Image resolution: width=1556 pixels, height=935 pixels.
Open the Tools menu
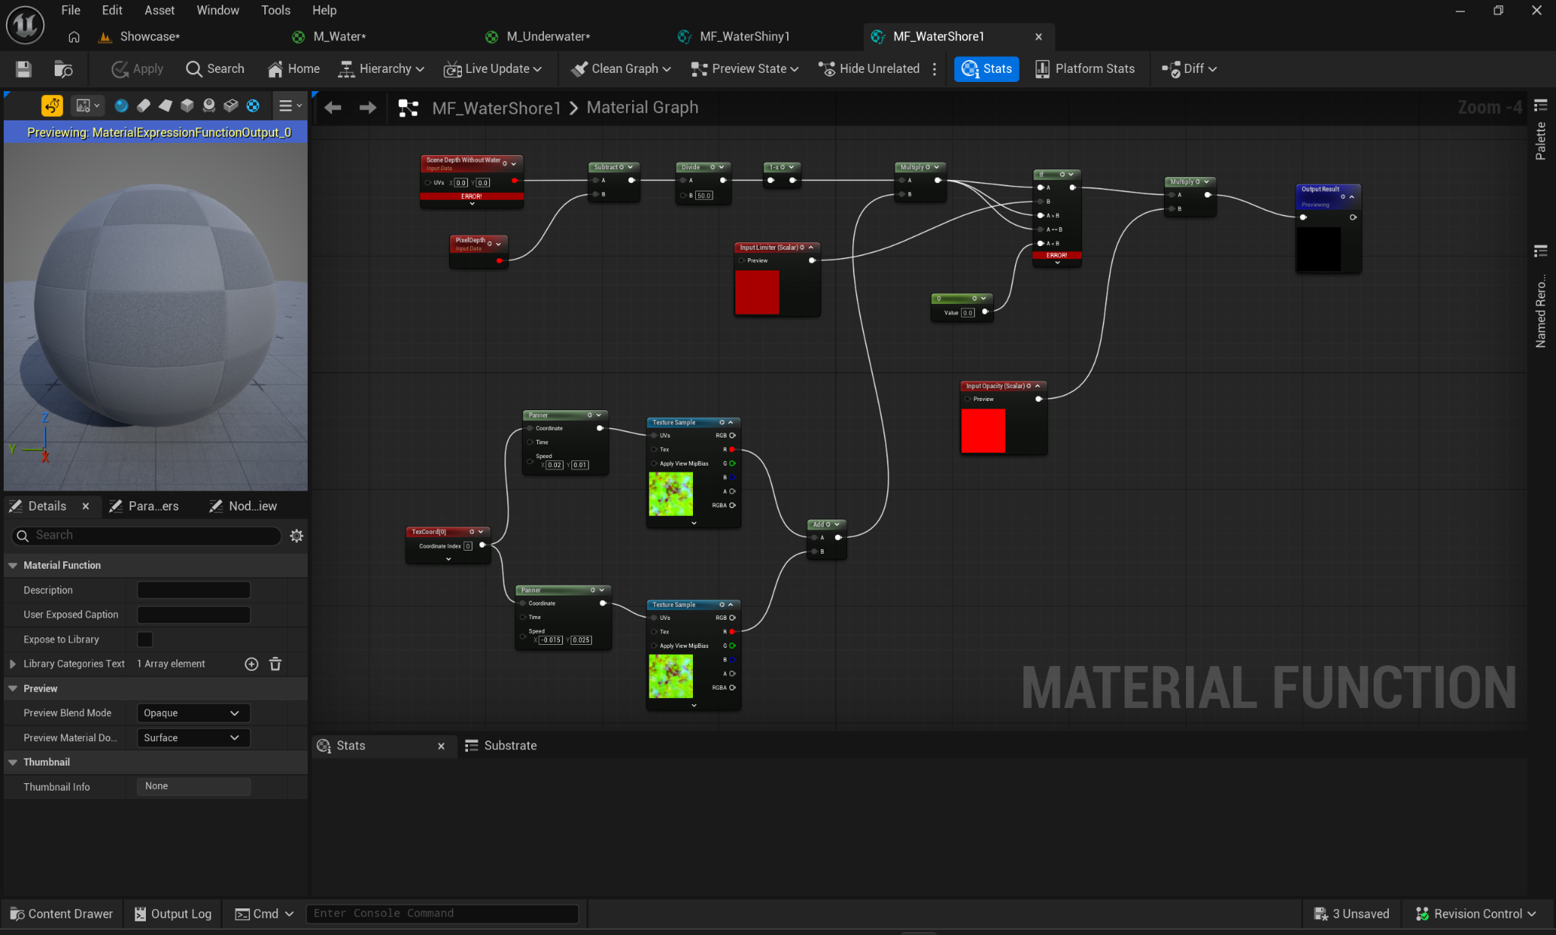(276, 11)
